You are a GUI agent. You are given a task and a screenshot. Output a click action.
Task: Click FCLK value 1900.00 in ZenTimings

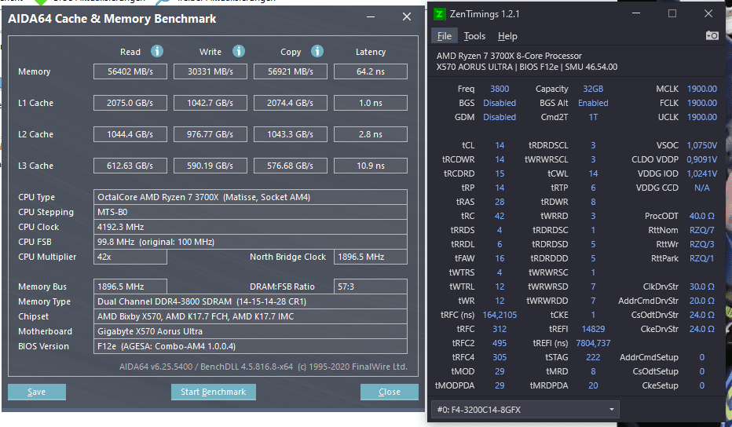tap(701, 103)
